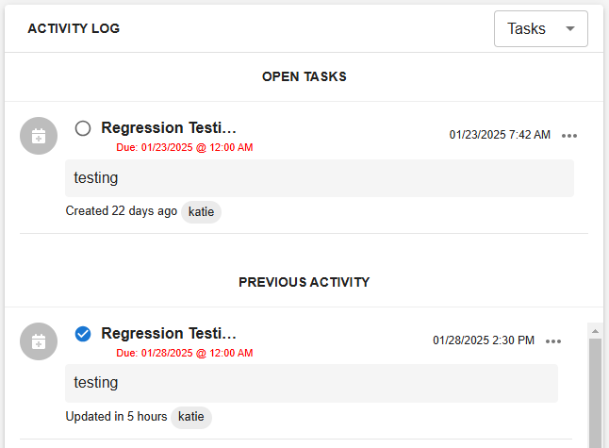Click the Tasks dropdown arrow
This screenshot has width=609, height=448.
pos(570,28)
